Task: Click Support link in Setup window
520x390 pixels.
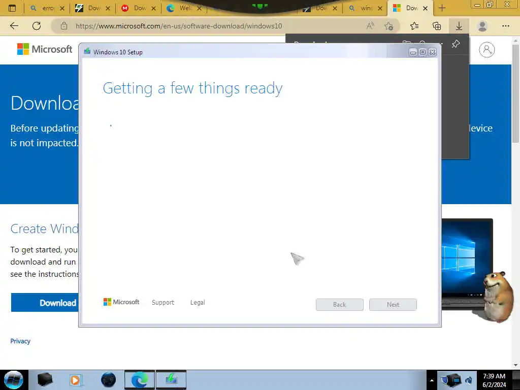Action: point(163,303)
